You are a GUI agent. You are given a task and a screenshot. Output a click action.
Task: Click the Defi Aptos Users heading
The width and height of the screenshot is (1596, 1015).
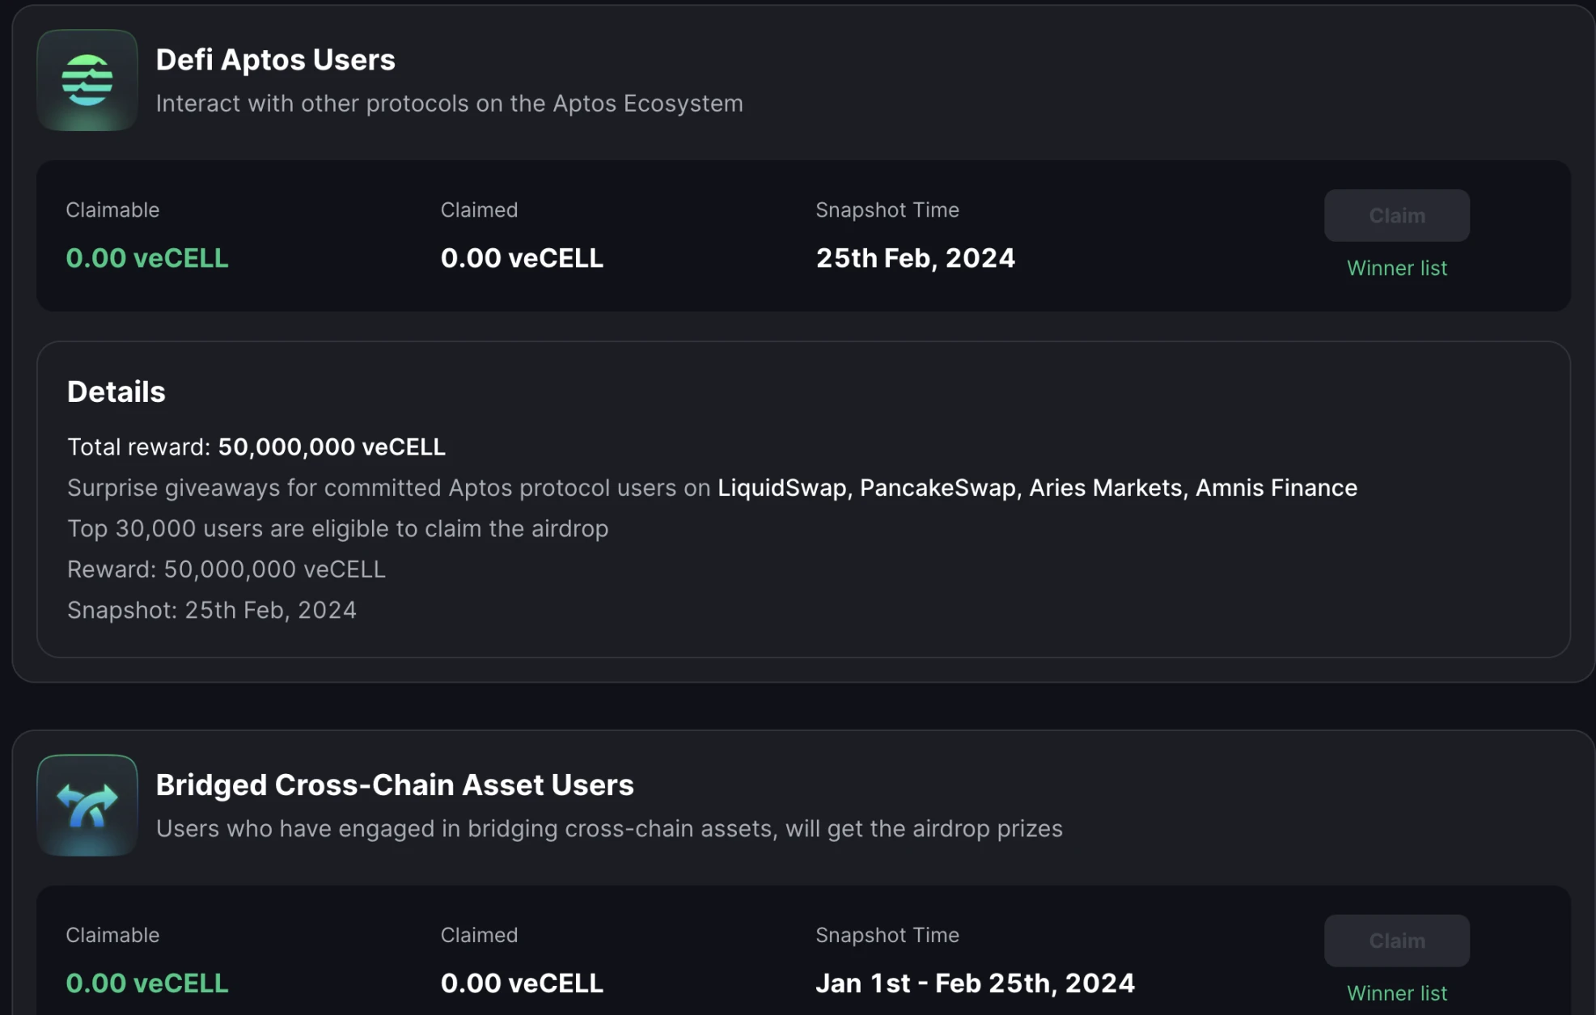tap(275, 60)
